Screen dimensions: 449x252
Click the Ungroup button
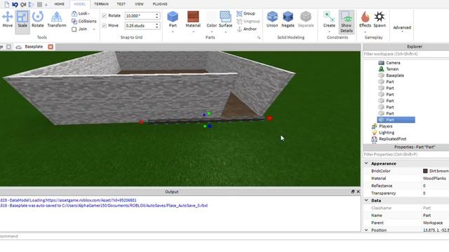coord(248,21)
